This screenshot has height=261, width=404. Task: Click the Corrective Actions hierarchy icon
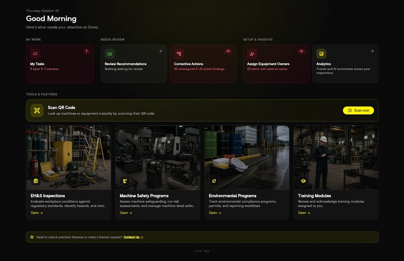(179, 54)
